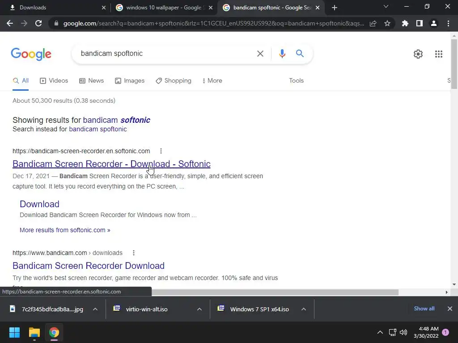Viewport: 458px width, 343px height.
Task: Click the forward navigation arrow
Action: coord(24,23)
